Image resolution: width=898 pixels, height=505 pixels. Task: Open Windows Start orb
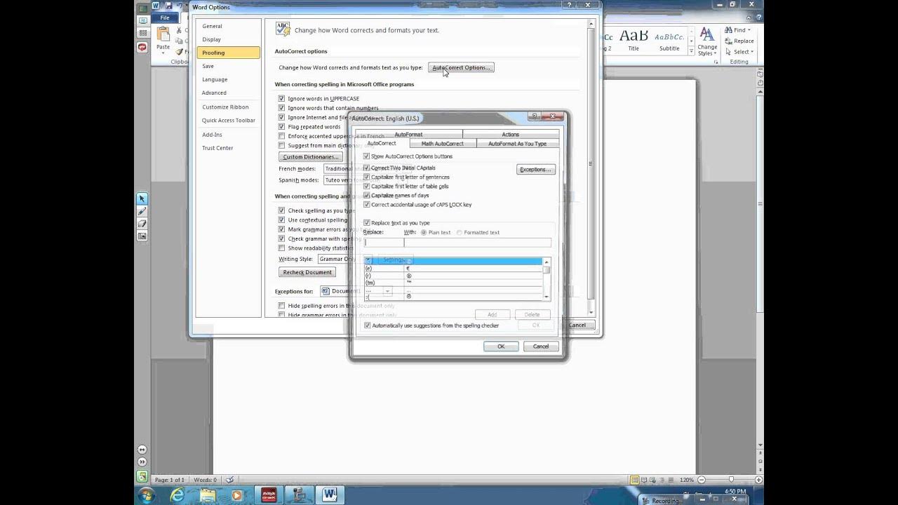tap(147, 494)
